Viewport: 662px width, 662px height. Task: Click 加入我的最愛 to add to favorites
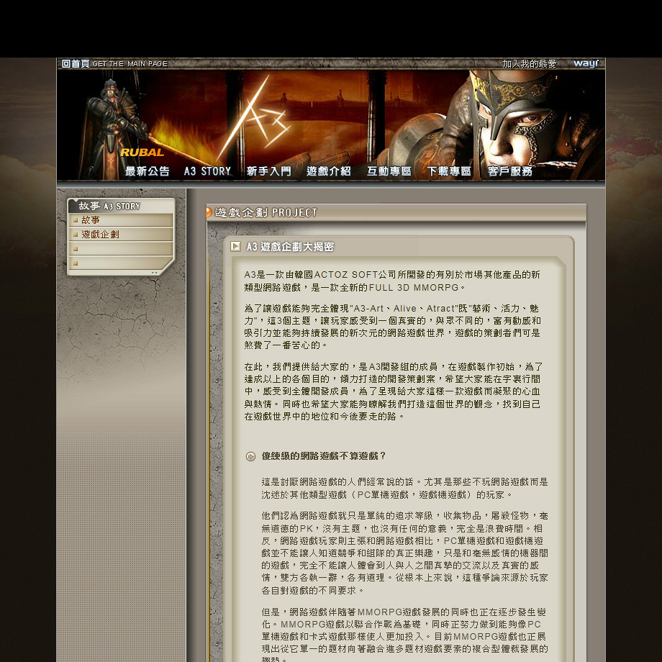(x=530, y=64)
